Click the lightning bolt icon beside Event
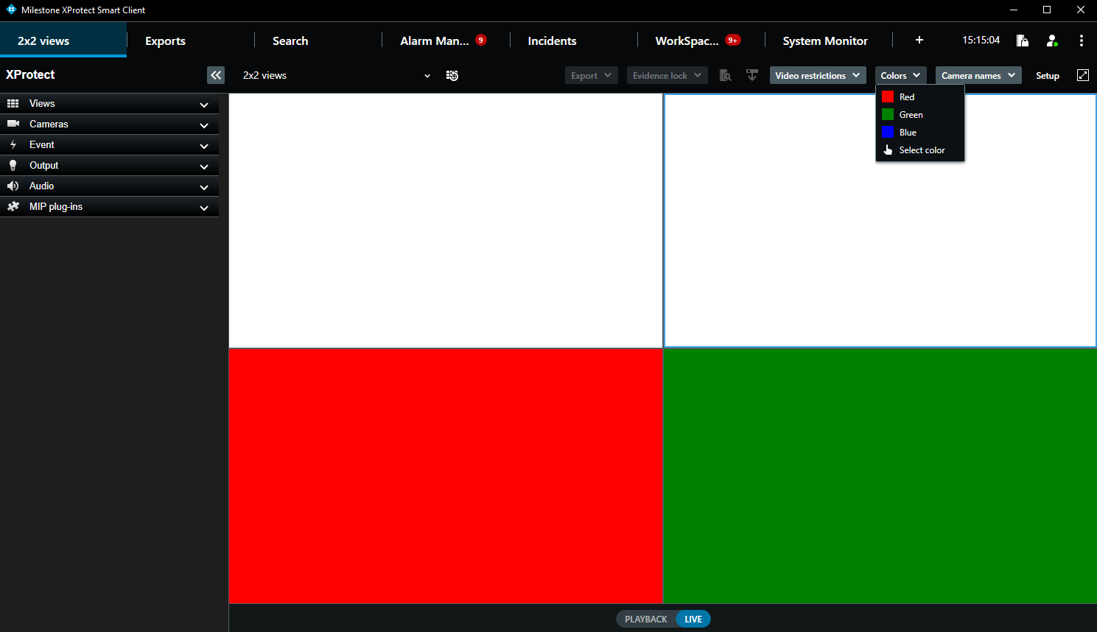Viewport: 1097px width, 632px height. [x=12, y=145]
